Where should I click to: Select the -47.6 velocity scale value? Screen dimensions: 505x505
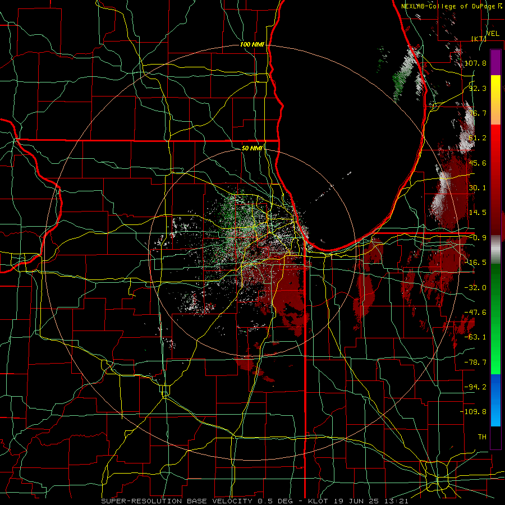pyautogui.click(x=475, y=312)
